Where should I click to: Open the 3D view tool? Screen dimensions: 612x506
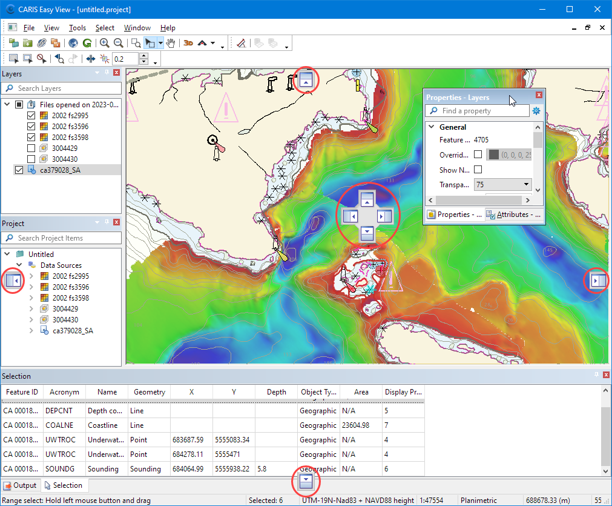[188, 43]
